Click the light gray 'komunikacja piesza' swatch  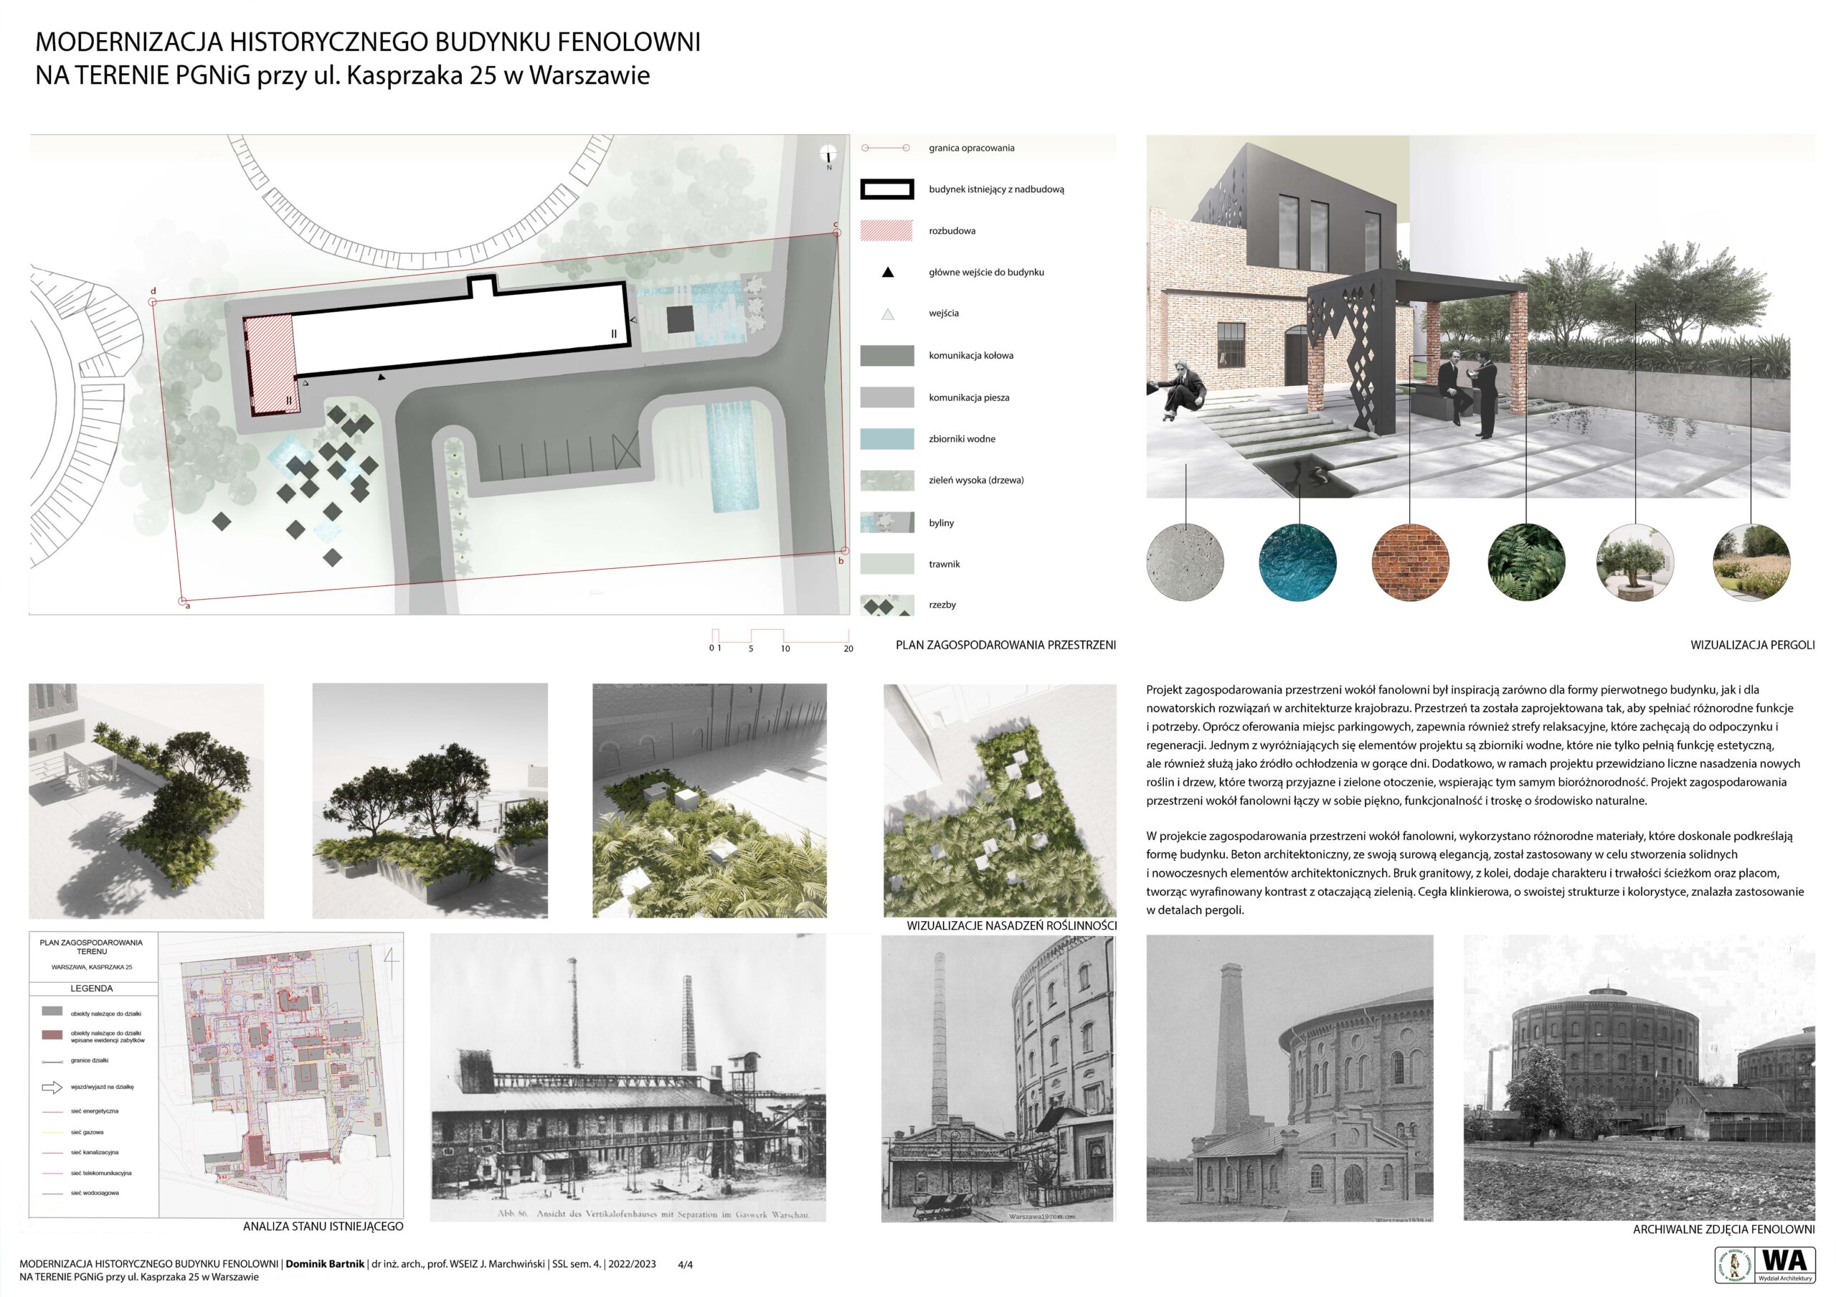pos(887,397)
